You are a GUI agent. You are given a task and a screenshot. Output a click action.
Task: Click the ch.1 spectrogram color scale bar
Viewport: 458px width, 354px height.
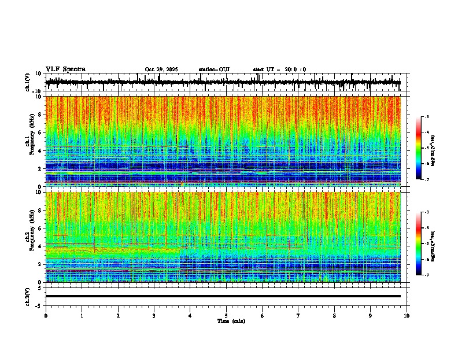pos(419,148)
